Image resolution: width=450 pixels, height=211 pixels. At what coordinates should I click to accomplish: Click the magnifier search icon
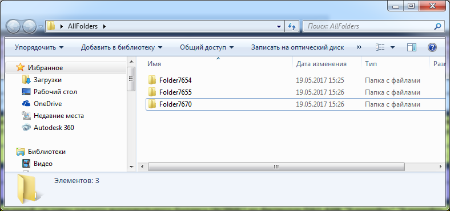437,26
